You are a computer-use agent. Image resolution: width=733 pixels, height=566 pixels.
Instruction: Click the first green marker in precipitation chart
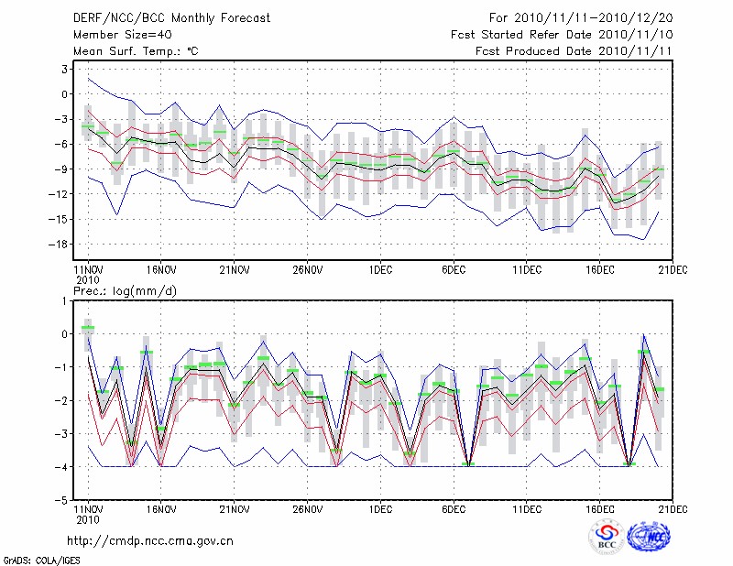[88, 328]
